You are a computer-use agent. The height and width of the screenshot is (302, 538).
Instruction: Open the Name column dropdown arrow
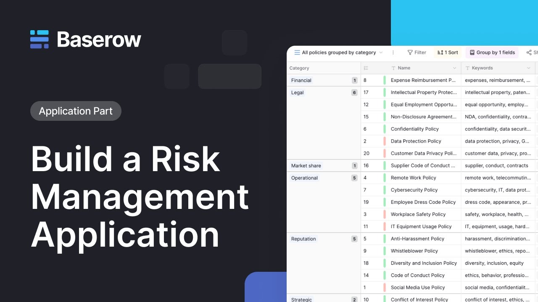(454, 68)
